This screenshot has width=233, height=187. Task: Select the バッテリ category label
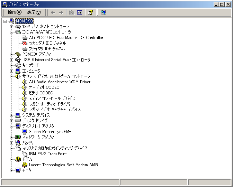pos(28,143)
